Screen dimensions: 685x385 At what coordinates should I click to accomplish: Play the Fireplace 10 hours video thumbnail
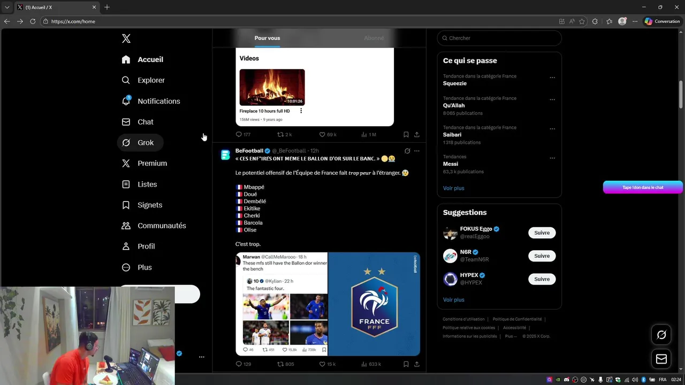point(272,87)
